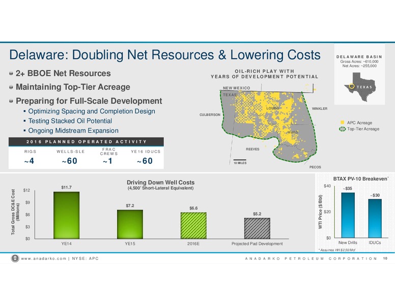Click the '$6.6' data label
This screenshot has width=395, height=305.
(x=193, y=208)
